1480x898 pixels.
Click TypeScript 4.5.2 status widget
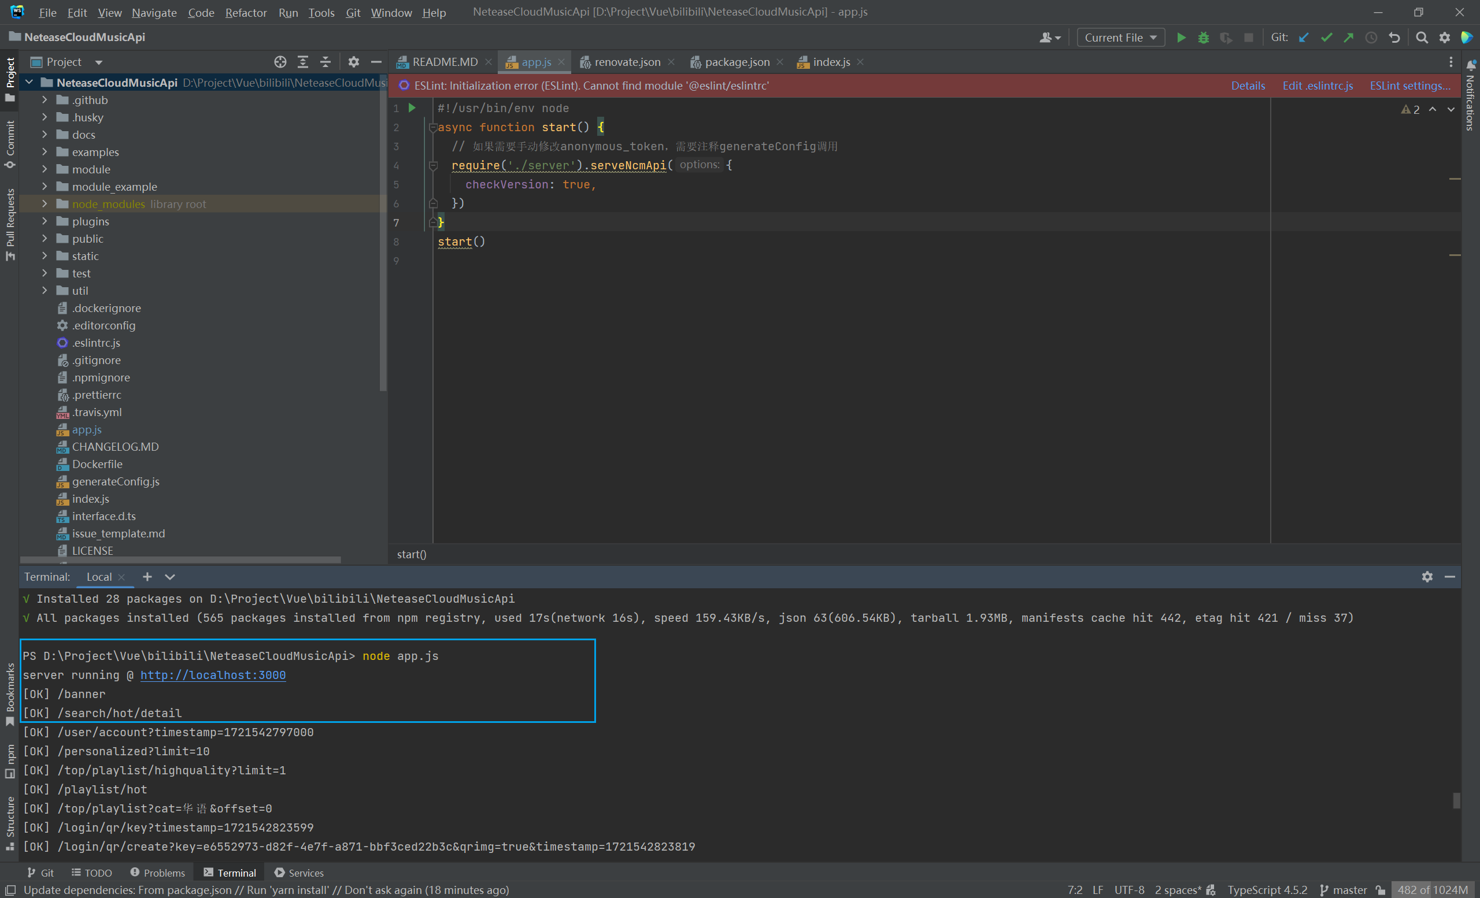(1267, 890)
